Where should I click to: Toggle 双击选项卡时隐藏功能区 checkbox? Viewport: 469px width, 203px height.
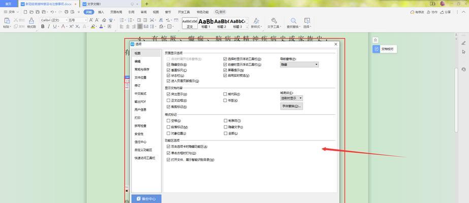tap(168, 147)
